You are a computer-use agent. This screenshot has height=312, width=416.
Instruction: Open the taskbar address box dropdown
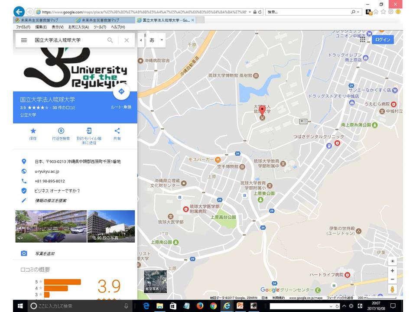[331, 306]
